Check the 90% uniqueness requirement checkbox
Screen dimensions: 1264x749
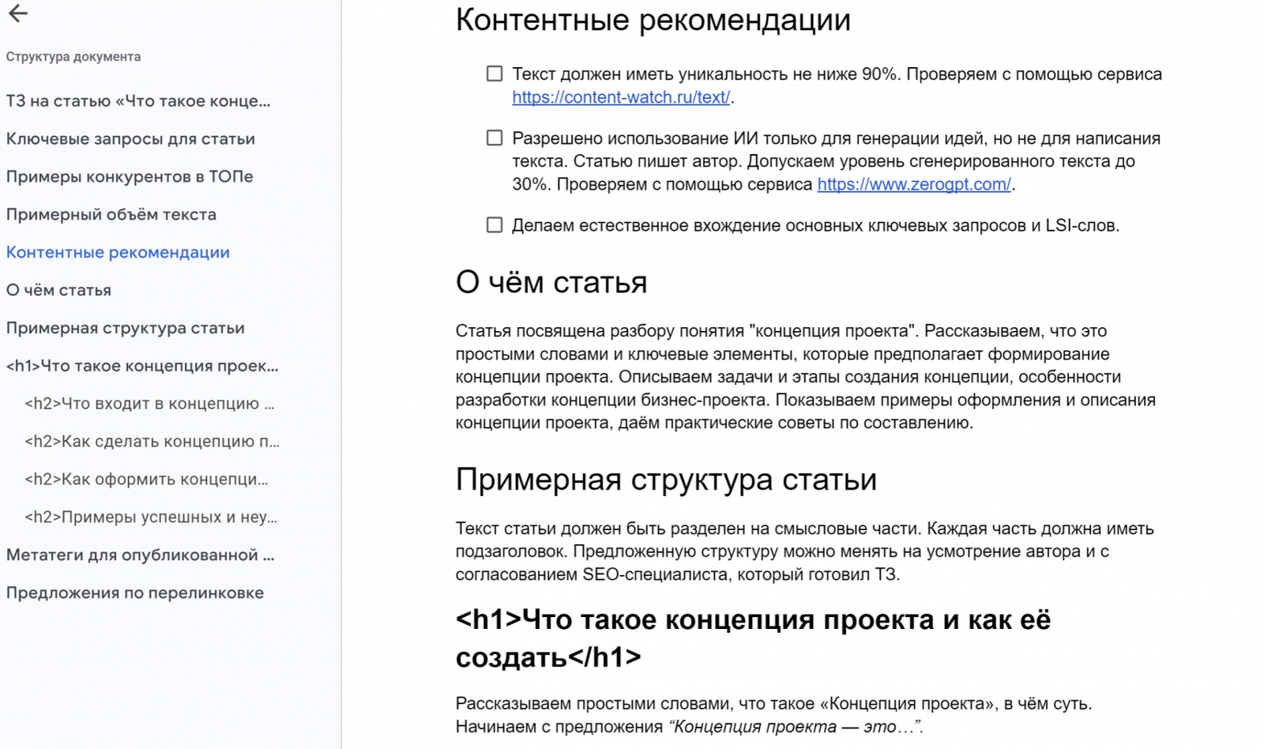click(495, 74)
